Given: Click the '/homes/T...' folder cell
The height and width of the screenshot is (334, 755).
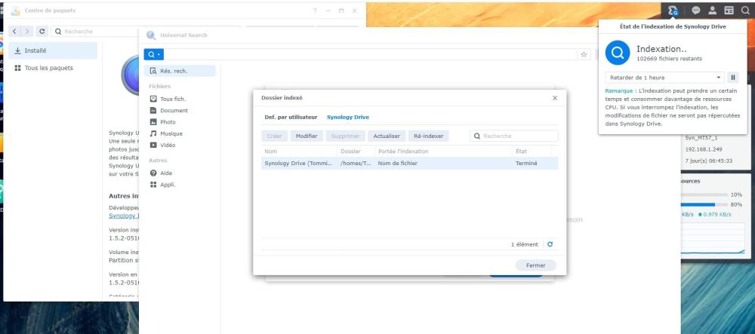Looking at the screenshot, I should coord(356,164).
